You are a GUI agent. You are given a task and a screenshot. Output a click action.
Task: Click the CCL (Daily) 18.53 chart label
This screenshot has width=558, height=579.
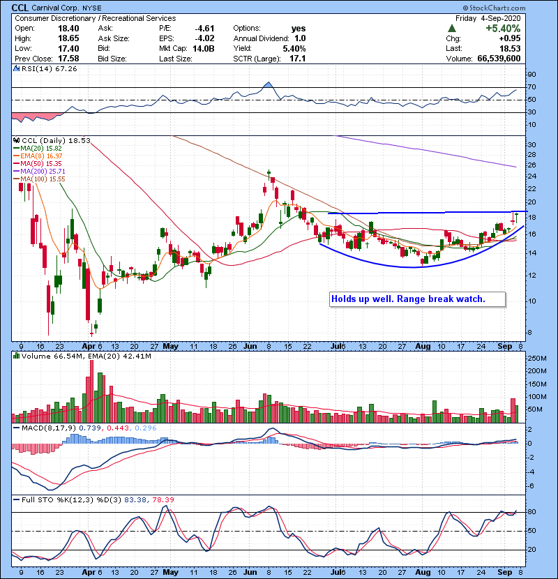pyautogui.click(x=56, y=140)
